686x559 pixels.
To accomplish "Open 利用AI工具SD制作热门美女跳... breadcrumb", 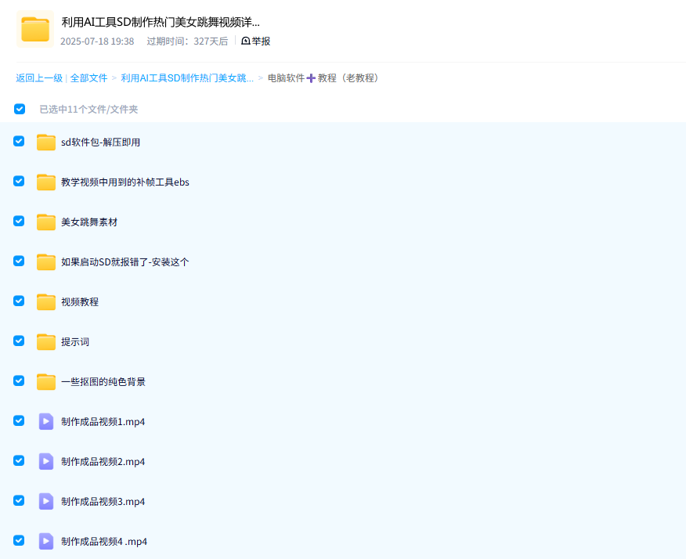I will (x=187, y=78).
